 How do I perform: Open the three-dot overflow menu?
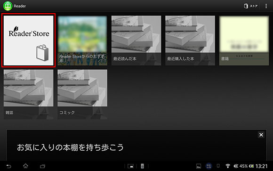266,6
